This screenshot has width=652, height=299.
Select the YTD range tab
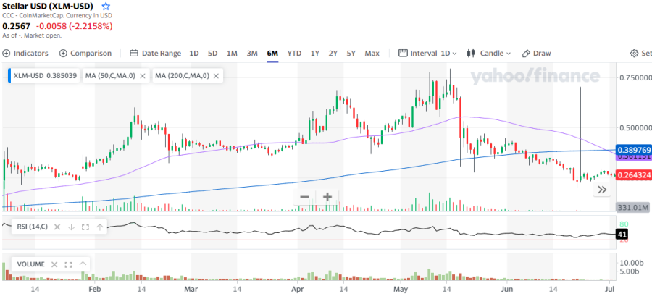tap(294, 53)
